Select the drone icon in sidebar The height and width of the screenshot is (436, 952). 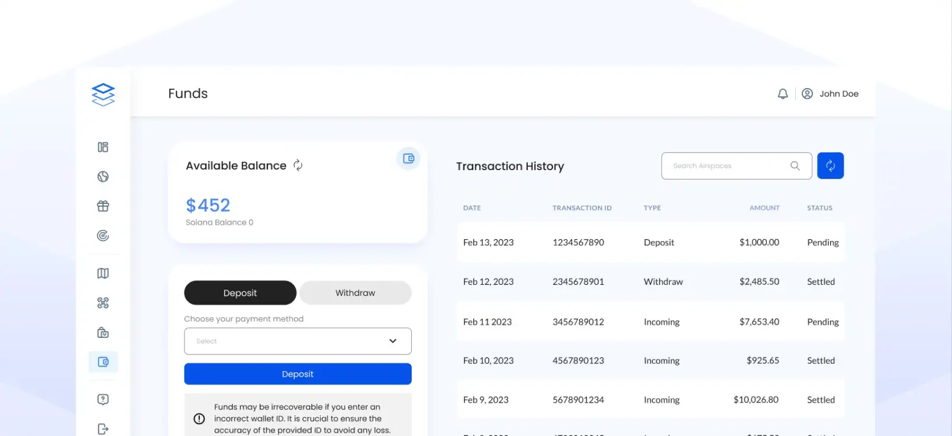(x=103, y=303)
